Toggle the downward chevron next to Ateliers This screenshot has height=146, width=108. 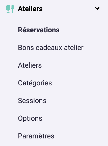pyautogui.click(x=97, y=9)
